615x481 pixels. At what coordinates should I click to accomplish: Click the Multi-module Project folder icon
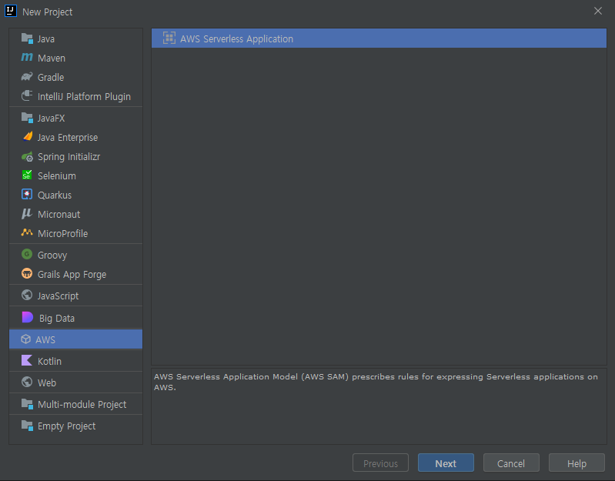(x=27, y=404)
